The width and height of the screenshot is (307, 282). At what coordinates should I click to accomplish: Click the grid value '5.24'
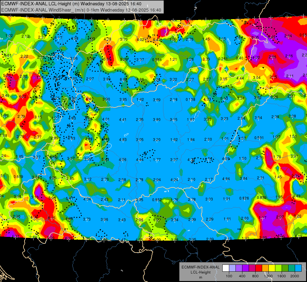tap(156, 80)
